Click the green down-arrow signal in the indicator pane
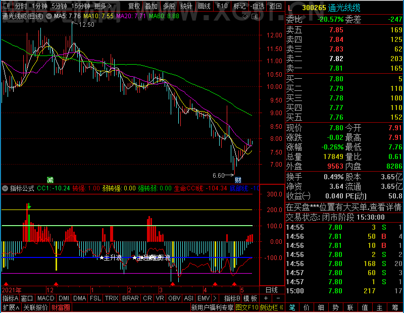 (x=29, y=205)
